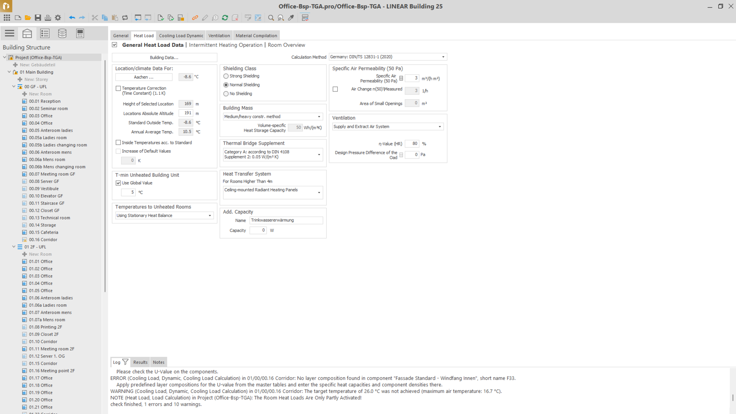This screenshot has width=736, height=414.
Task: Open the application grid menu icon
Action: [x=7, y=18]
